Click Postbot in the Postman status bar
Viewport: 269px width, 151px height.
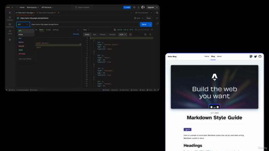click(x=106, y=90)
